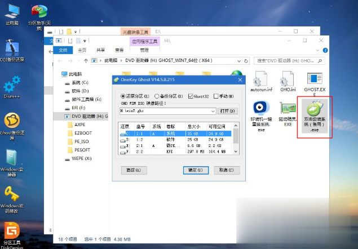Viewport: 358px width, 249px height.
Task: Expand the address bar history dropdown
Action: click(x=239, y=61)
